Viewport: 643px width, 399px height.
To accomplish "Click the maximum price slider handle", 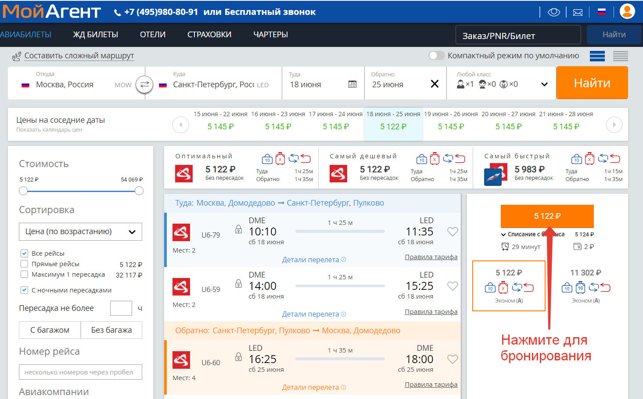I will (x=139, y=191).
